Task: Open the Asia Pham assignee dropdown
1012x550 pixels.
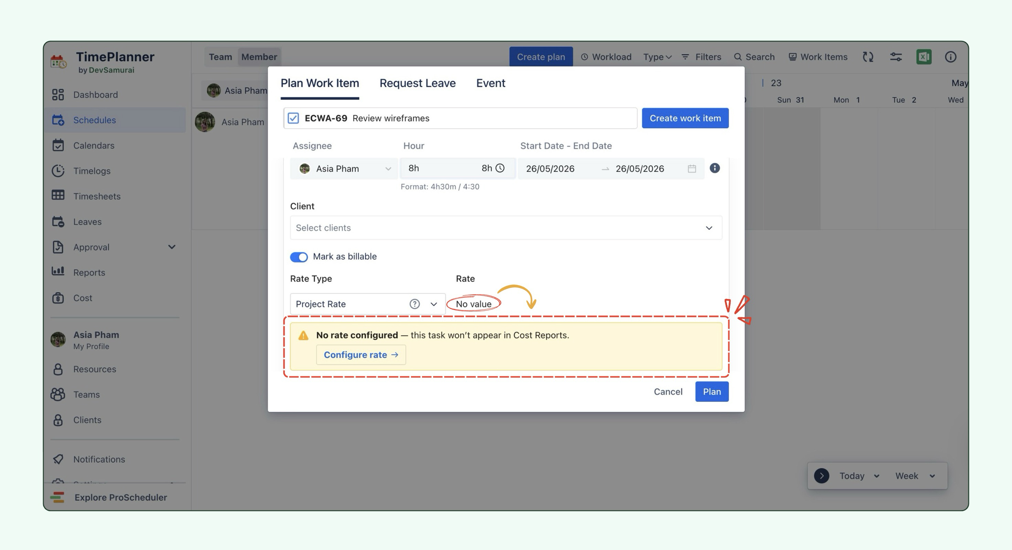Action: click(344, 169)
